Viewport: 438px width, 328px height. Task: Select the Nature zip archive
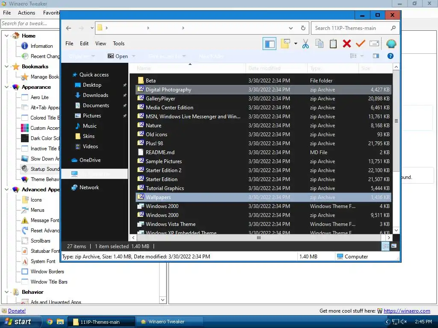(x=263, y=126)
